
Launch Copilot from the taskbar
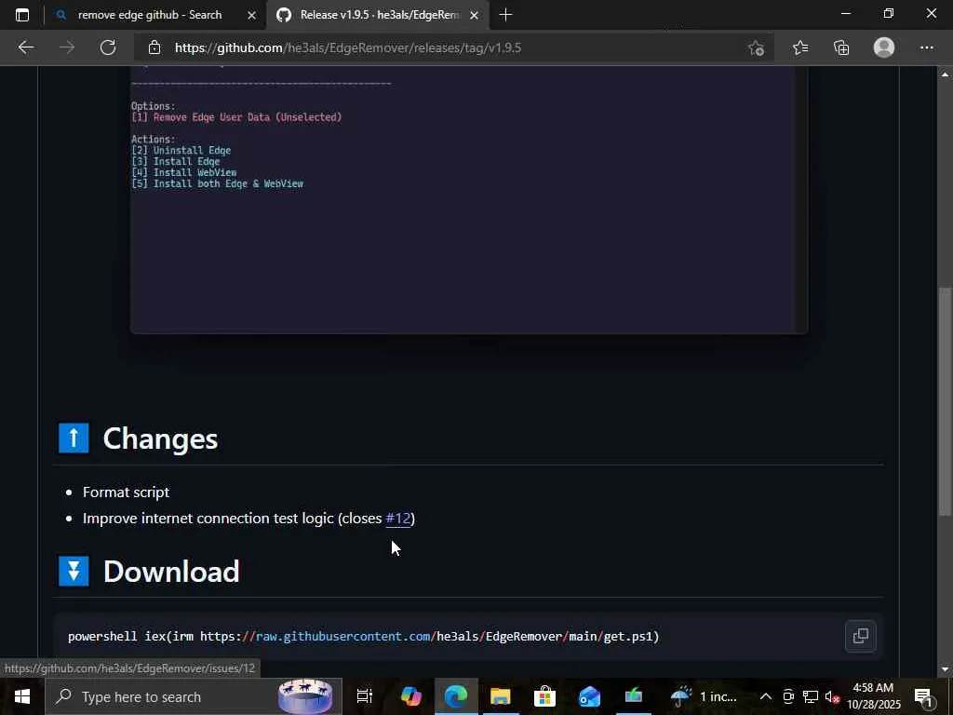click(410, 696)
